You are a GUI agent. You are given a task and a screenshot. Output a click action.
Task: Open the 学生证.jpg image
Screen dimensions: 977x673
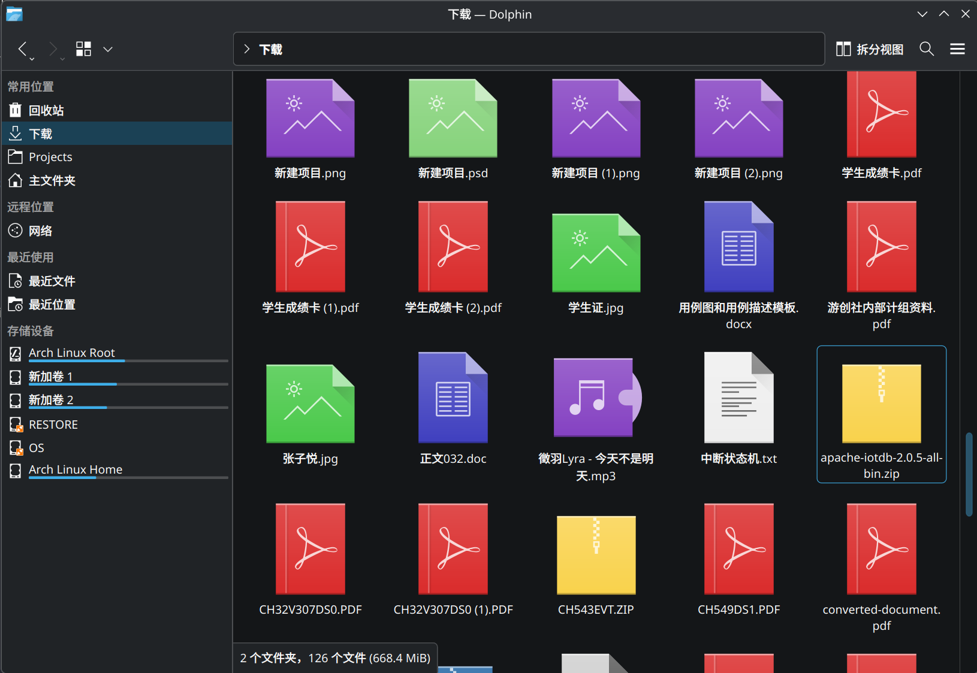(x=596, y=251)
